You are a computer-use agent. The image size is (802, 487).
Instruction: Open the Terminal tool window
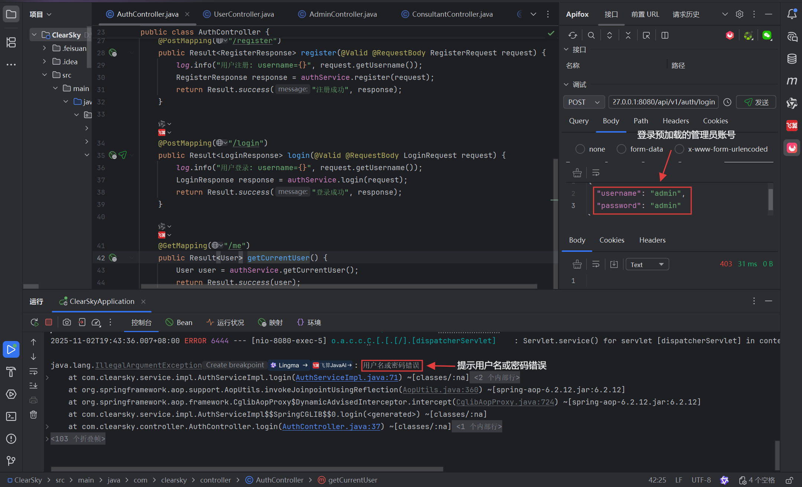click(x=11, y=416)
